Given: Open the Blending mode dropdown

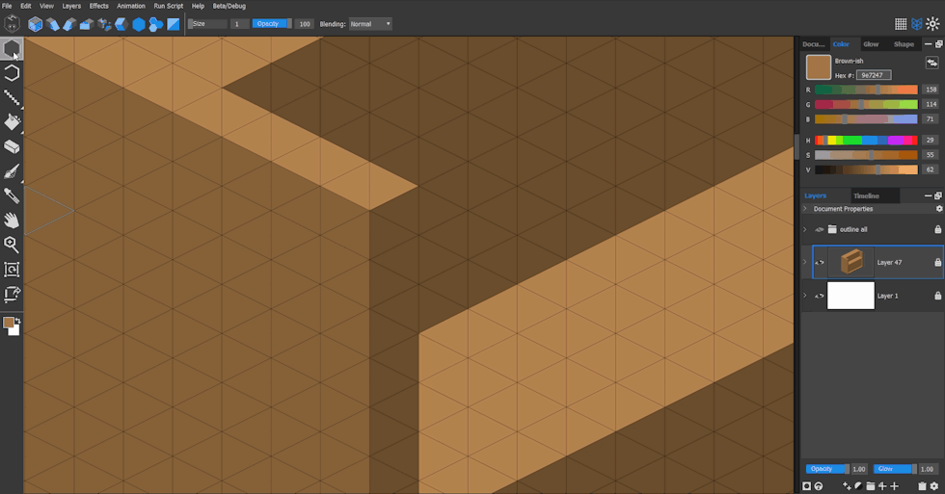Looking at the screenshot, I should click(370, 24).
